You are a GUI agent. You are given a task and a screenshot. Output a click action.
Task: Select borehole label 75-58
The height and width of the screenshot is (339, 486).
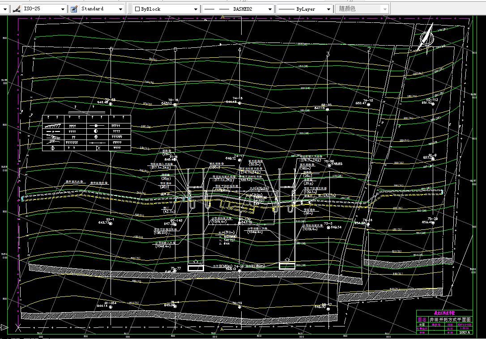[110, 100]
